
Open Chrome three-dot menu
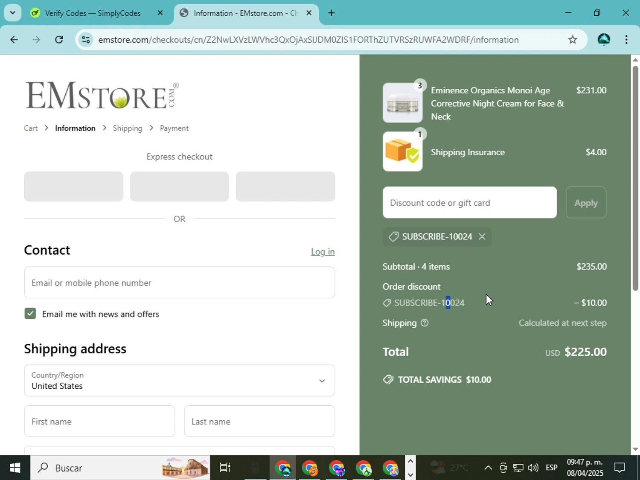(x=626, y=40)
